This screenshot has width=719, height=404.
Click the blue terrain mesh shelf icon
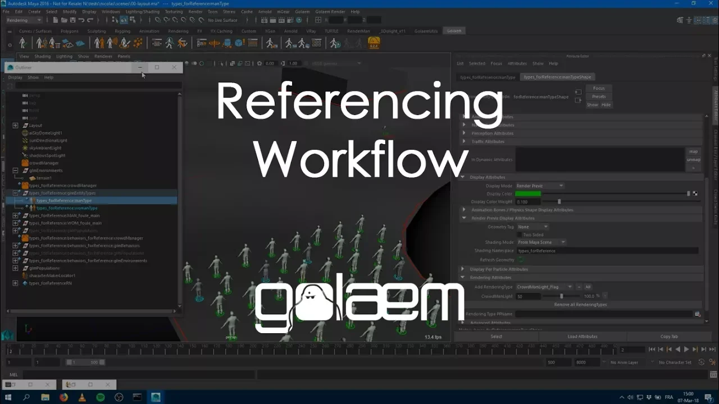click(x=80, y=43)
